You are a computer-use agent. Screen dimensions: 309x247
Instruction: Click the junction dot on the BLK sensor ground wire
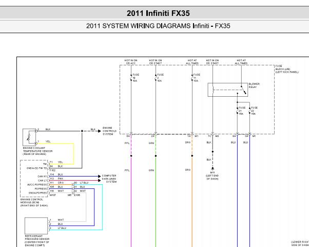tap(82, 131)
